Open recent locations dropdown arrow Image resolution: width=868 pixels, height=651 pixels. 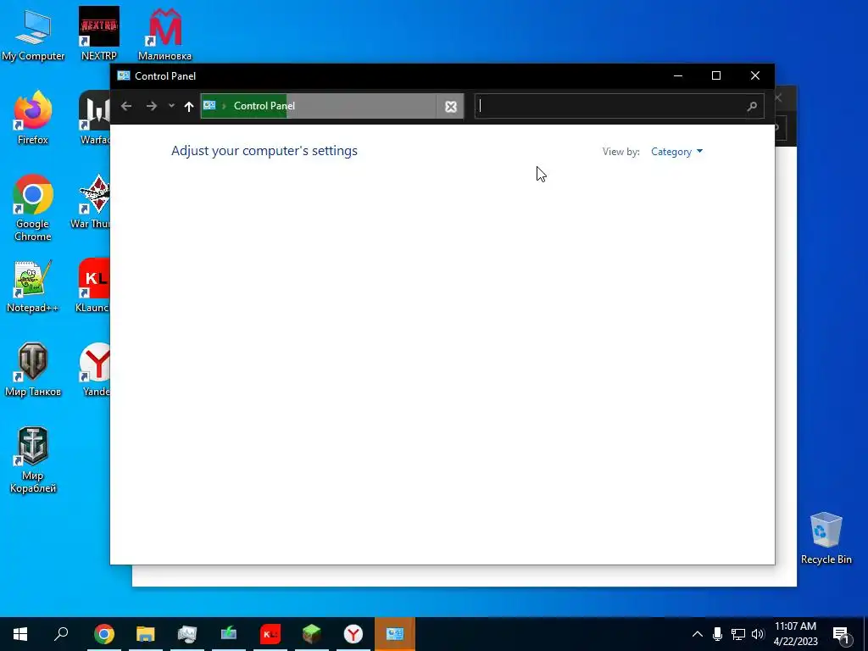click(171, 106)
